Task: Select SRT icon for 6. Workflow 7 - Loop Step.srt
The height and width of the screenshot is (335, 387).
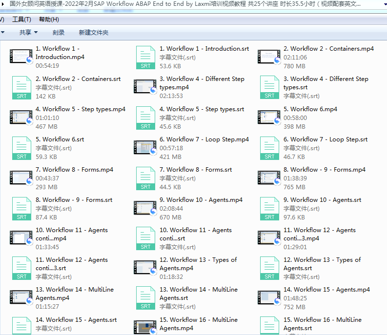Action: coord(269,148)
